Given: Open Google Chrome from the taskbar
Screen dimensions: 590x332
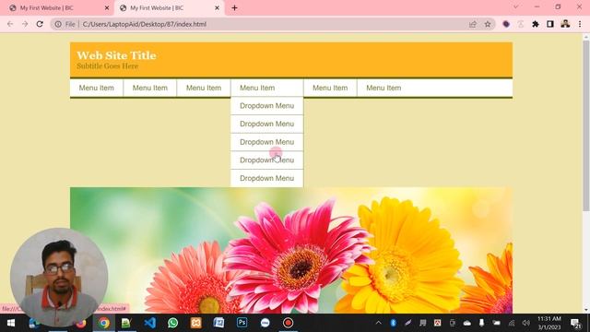Looking at the screenshot, I should pos(104,323).
